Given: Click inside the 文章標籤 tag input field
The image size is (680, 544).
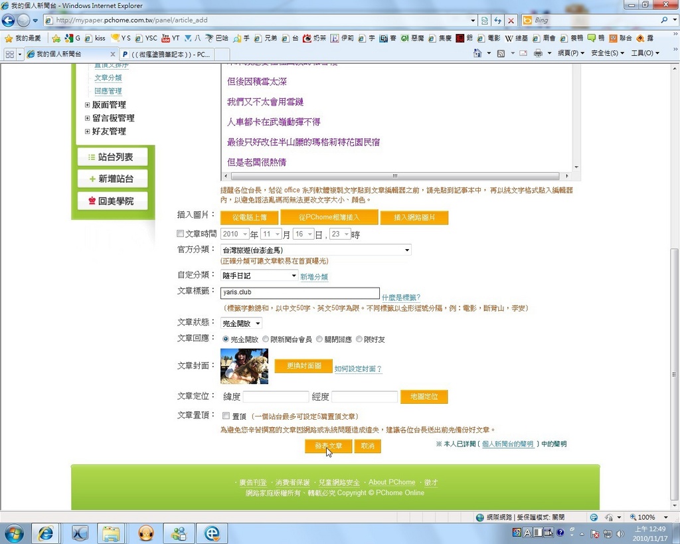Looking at the screenshot, I should tap(299, 293).
